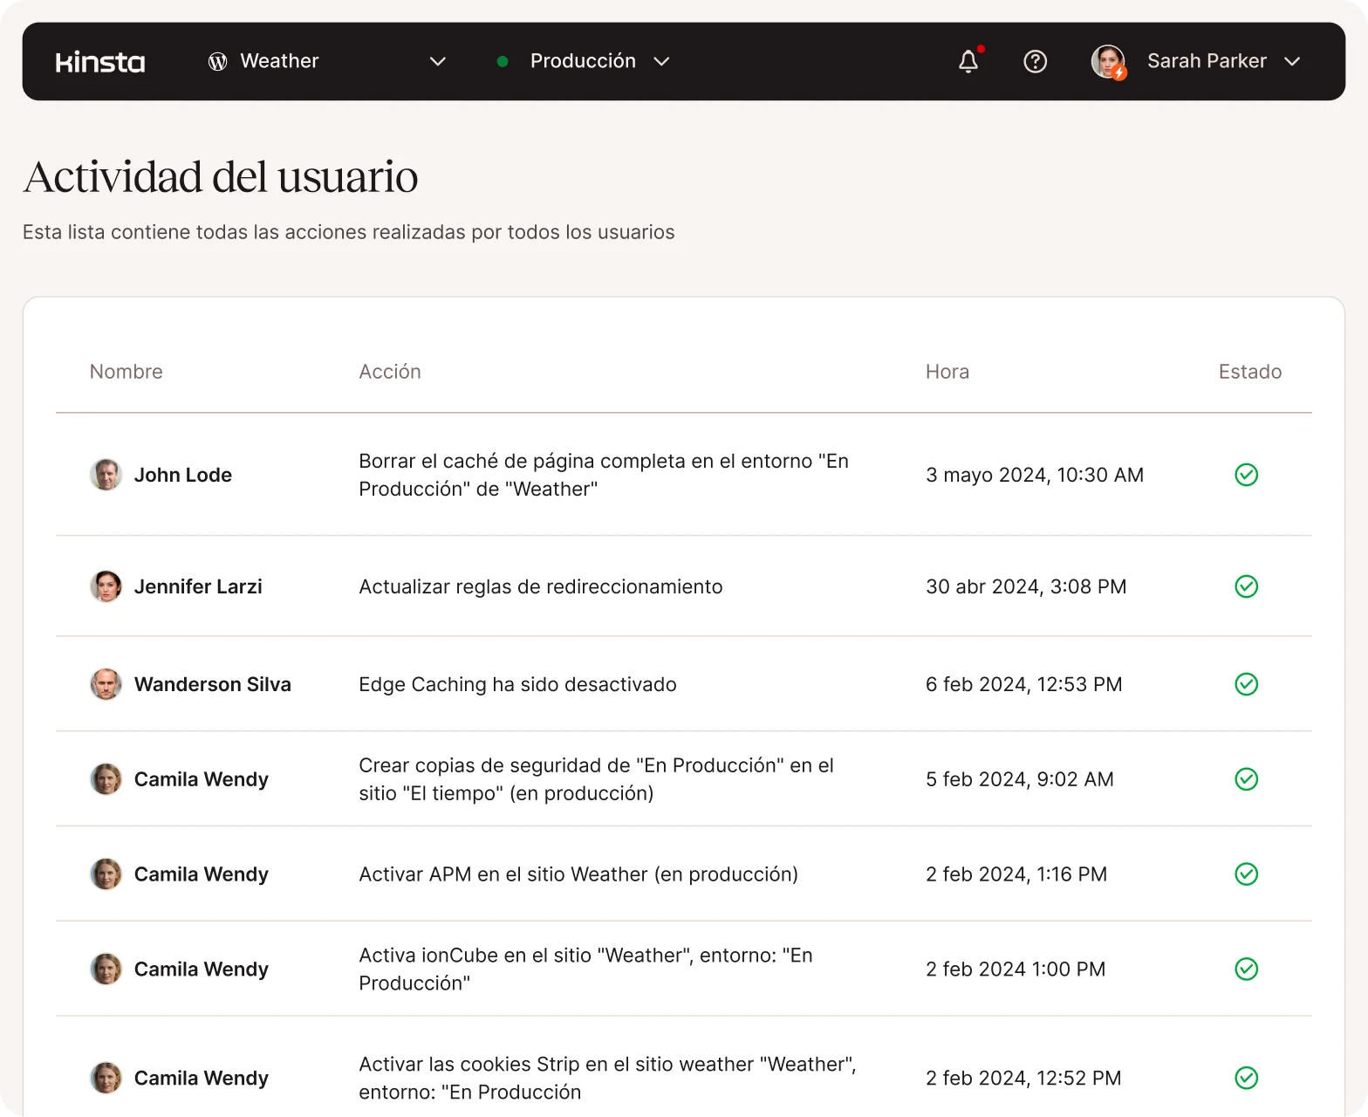This screenshot has width=1368, height=1117.
Task: Click the green status dot next to Producción
Action: tap(503, 61)
